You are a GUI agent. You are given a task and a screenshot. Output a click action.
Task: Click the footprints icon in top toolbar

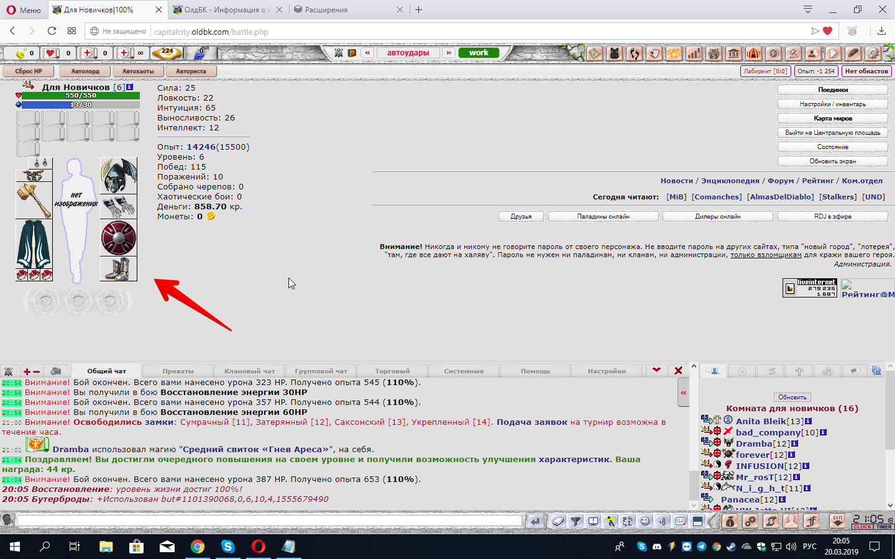pos(634,53)
